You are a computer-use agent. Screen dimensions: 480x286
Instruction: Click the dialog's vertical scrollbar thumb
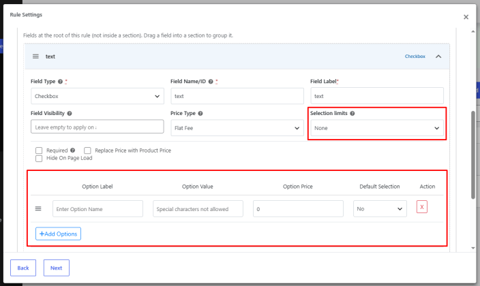coord(473,155)
